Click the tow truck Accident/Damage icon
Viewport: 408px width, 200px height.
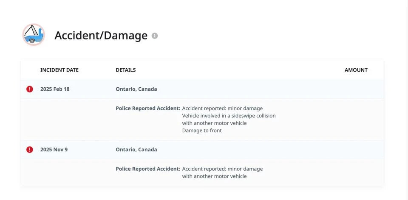click(34, 35)
